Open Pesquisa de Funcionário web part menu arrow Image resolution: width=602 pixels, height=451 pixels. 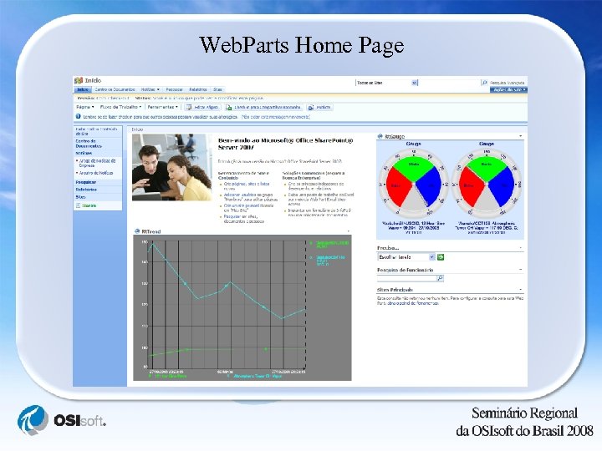tap(521, 270)
